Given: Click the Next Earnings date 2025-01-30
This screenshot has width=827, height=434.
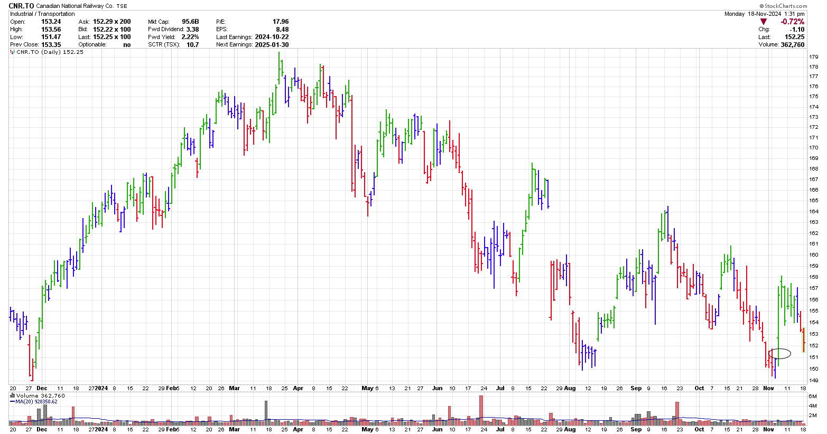Looking at the screenshot, I should pos(271,45).
